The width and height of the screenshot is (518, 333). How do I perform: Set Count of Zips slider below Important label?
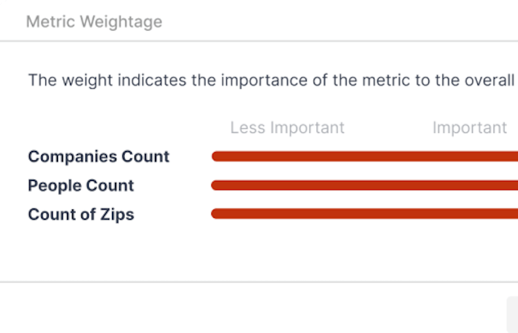[x=469, y=214]
